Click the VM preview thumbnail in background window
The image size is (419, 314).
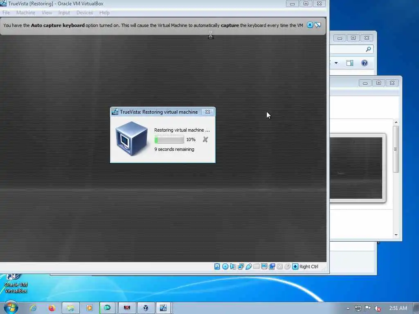point(356,168)
